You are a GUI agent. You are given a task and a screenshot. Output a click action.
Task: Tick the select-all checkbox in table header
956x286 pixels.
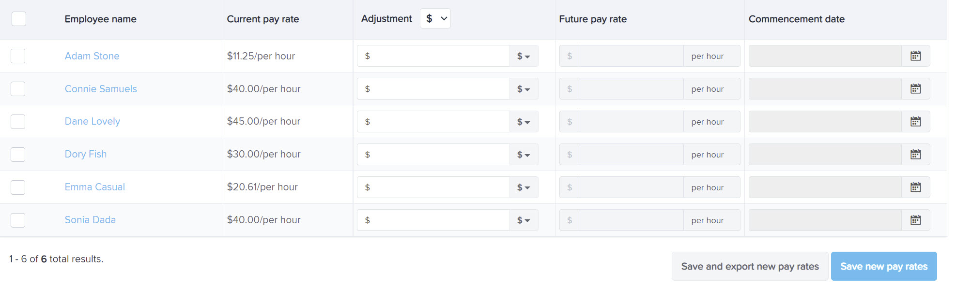19,19
